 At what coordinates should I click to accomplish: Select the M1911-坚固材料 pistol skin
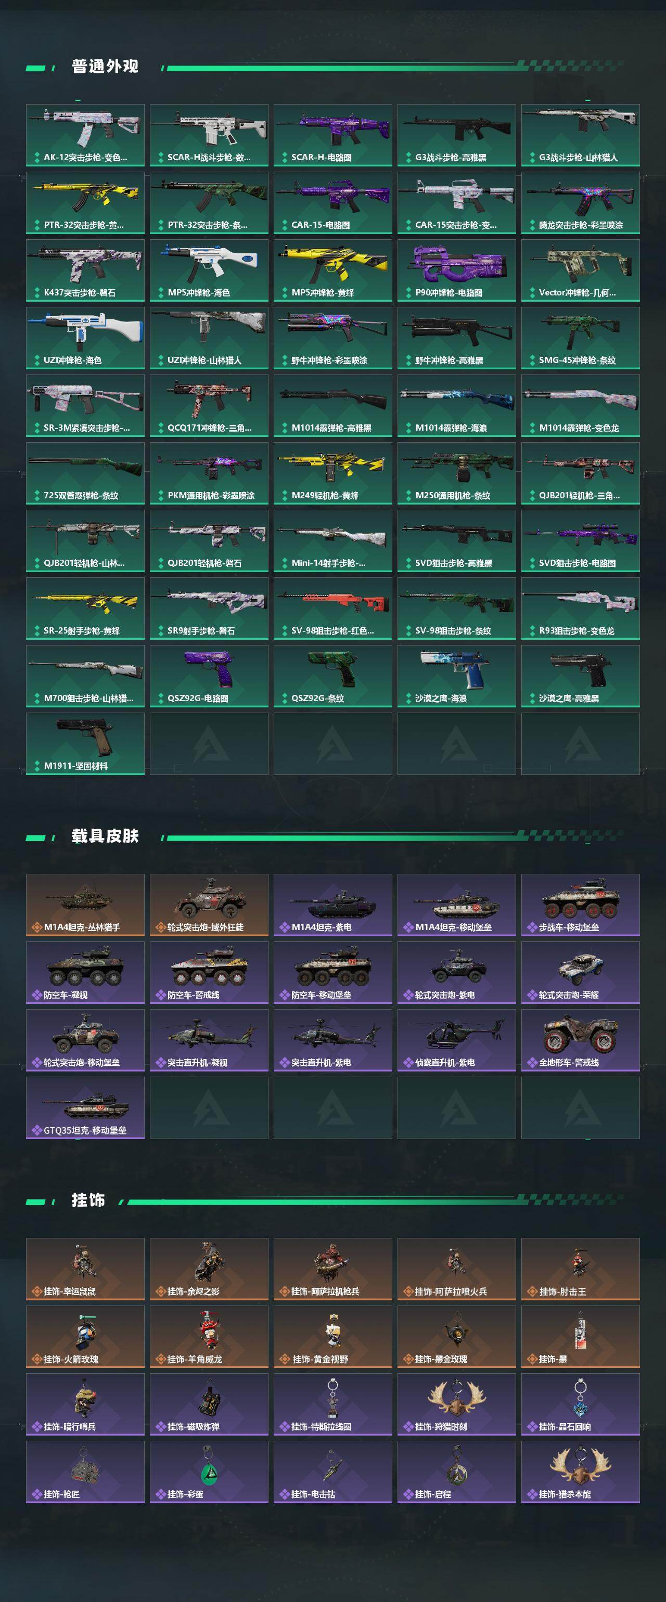tap(85, 744)
